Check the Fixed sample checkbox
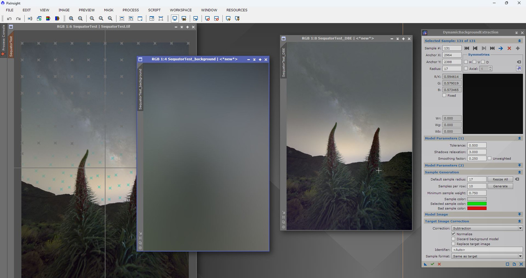526x278 pixels. coord(444,95)
